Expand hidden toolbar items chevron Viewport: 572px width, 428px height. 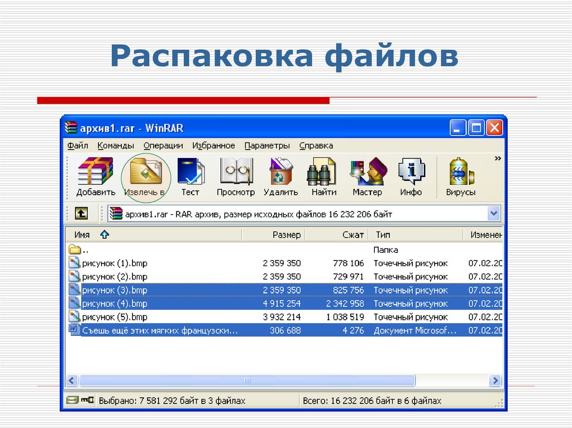pyautogui.click(x=498, y=158)
